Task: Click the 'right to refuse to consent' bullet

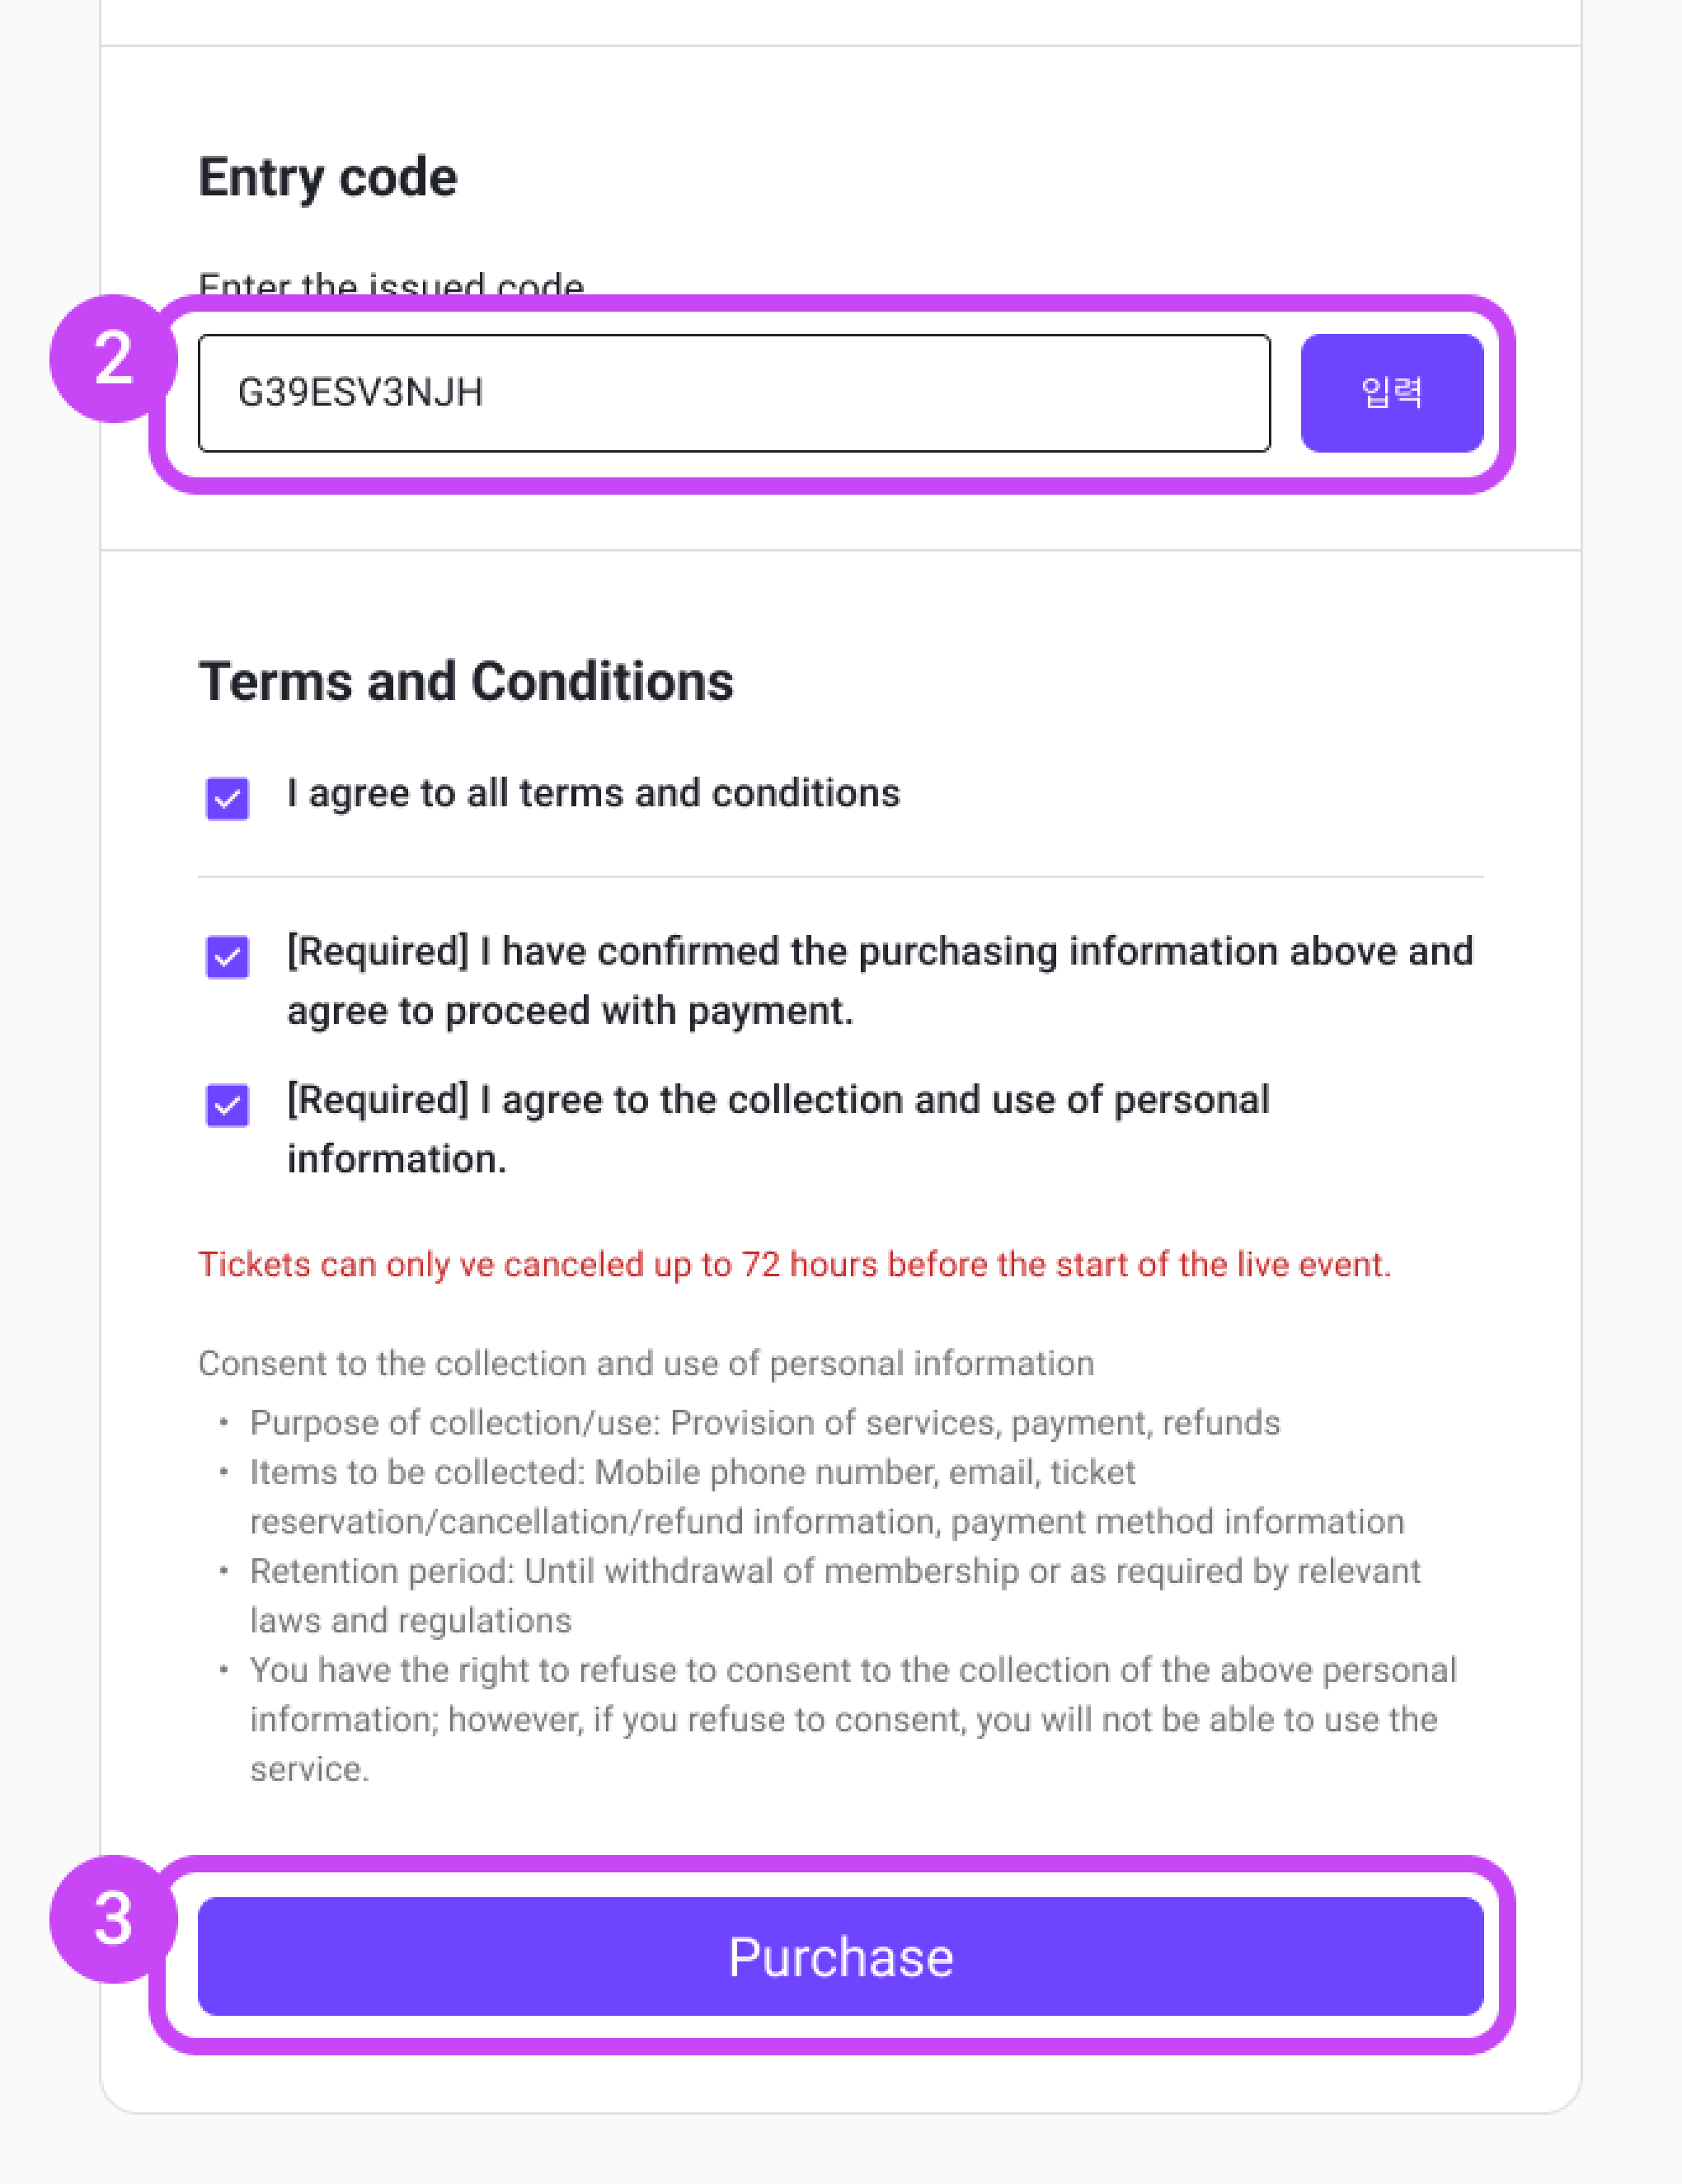Action: [x=853, y=1719]
